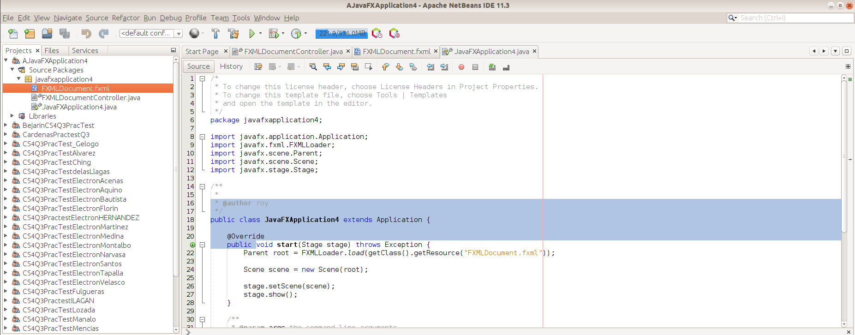855x335 pixels.
Task: Open the Debug menu
Action: (171, 18)
